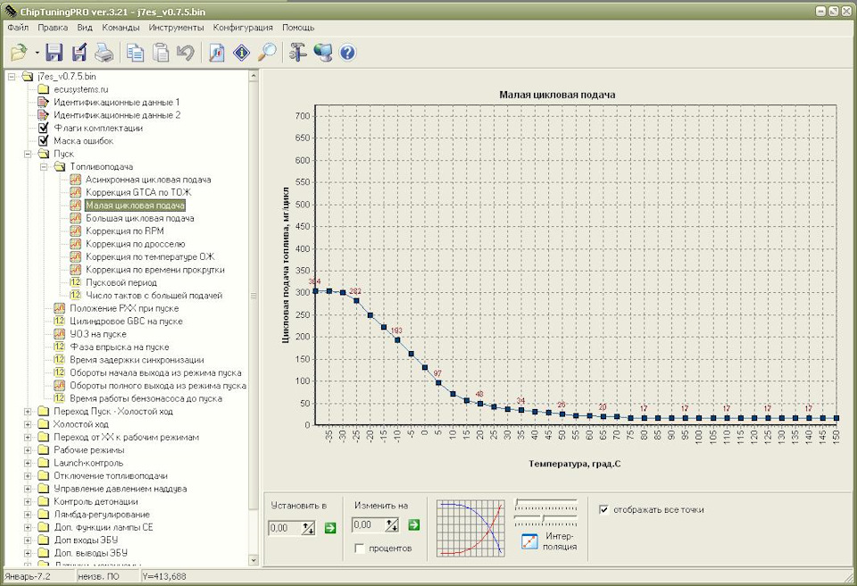
Task: Click the chart point labeled 97
Action: pyautogui.click(x=438, y=382)
